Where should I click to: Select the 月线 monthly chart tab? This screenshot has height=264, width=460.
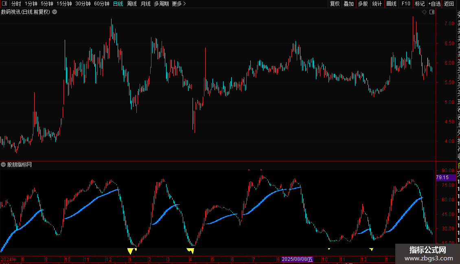pyautogui.click(x=145, y=4)
